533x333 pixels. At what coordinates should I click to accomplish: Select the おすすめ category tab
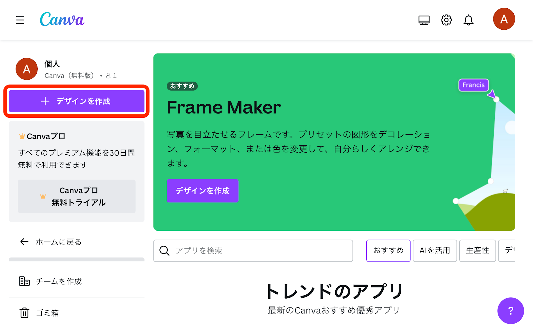click(x=388, y=251)
